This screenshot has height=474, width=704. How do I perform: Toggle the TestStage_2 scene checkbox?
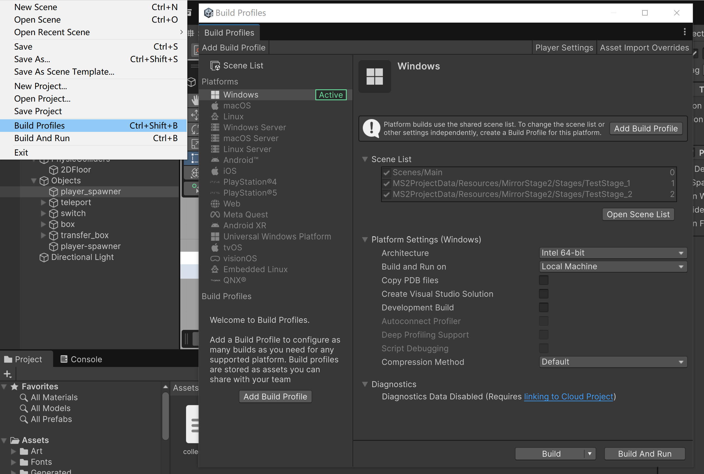pos(386,195)
